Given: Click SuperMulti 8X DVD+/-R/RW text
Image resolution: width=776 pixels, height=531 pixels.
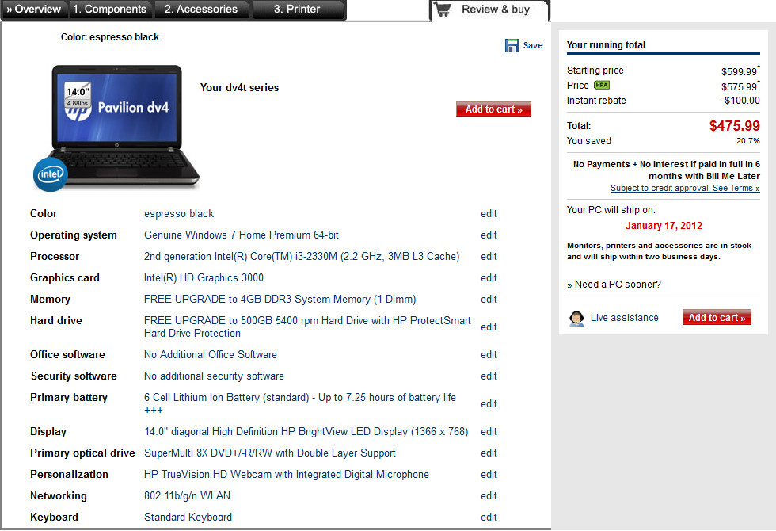Looking at the screenshot, I should pos(270,453).
